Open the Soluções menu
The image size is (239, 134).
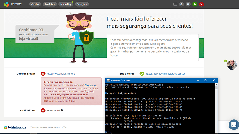coord(82,4)
